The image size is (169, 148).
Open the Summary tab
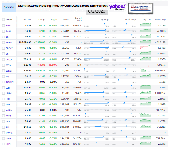(x=9, y=7)
